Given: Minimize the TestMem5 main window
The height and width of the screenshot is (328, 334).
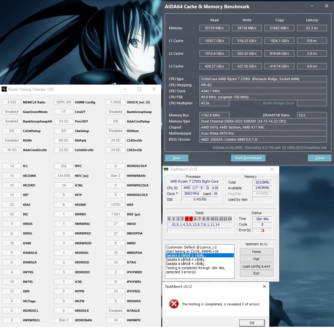Looking at the screenshot, I should click(x=243, y=169).
